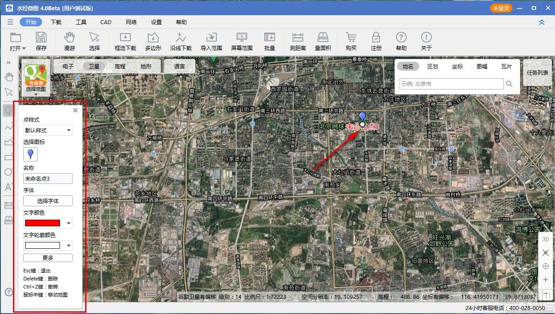Screen dimensions: 555x314
Task: Click the 名称 name input field
Action: (x=48, y=178)
